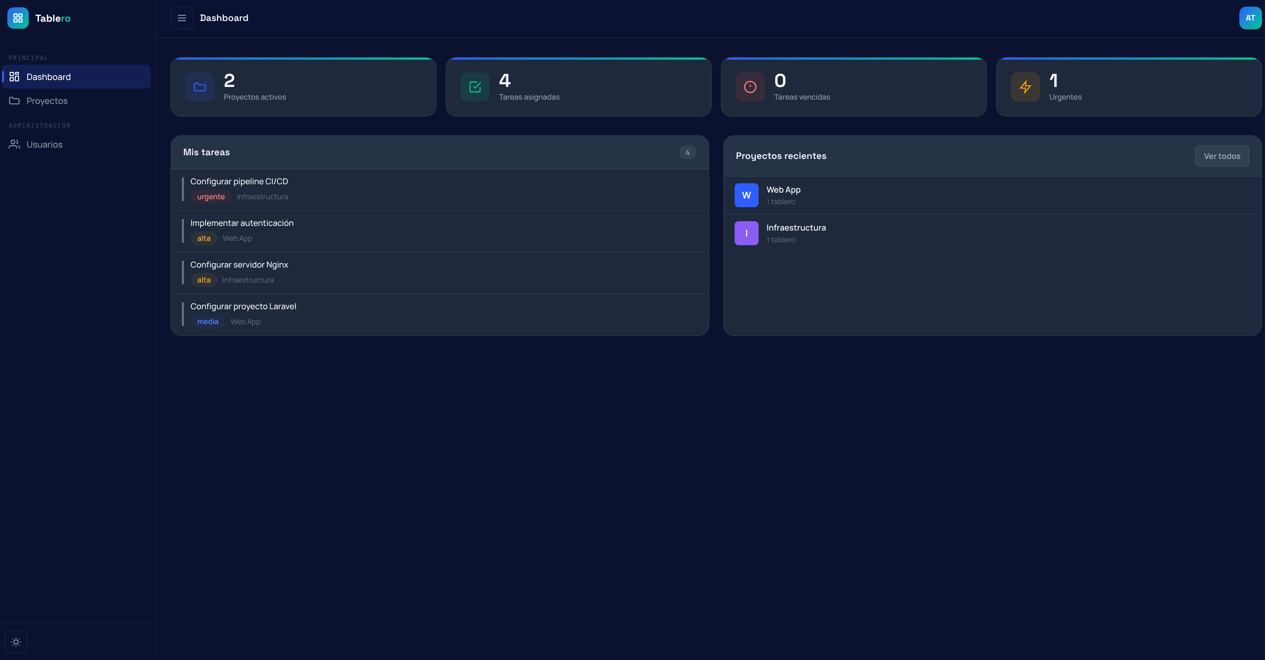Open task Configurar servidor Nginx
1265x660 pixels.
(x=439, y=273)
